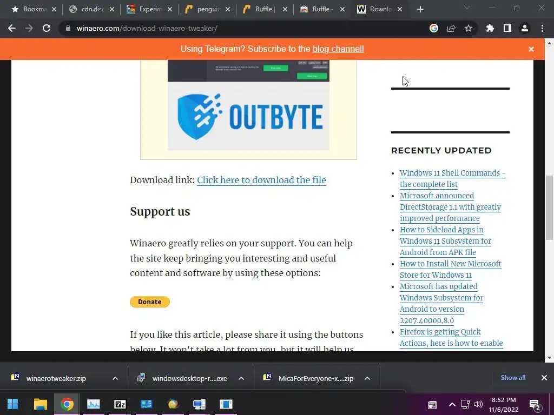This screenshot has height=415, width=554.
Task: Open DirectStorage 1.1 article link
Action: [451, 207]
